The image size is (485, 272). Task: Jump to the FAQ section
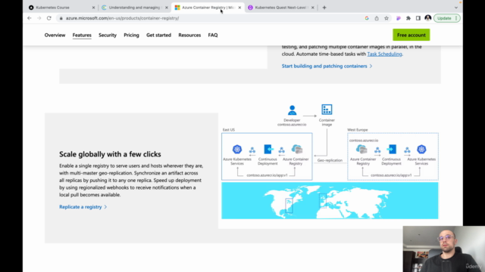click(x=213, y=36)
